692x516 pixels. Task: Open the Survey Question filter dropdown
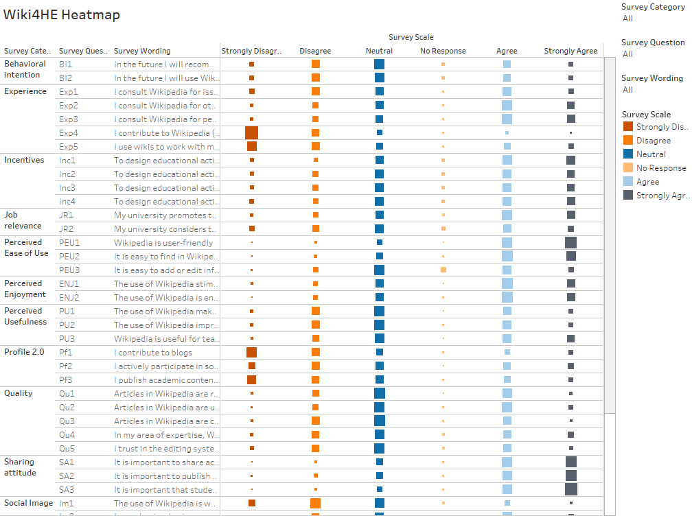pos(654,54)
